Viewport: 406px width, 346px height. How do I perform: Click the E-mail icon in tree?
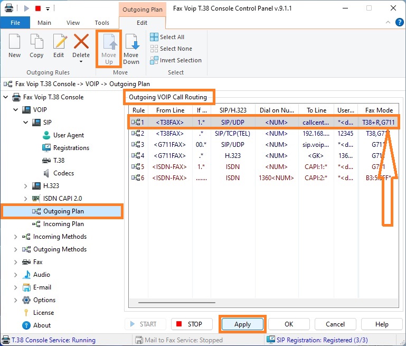point(26,287)
